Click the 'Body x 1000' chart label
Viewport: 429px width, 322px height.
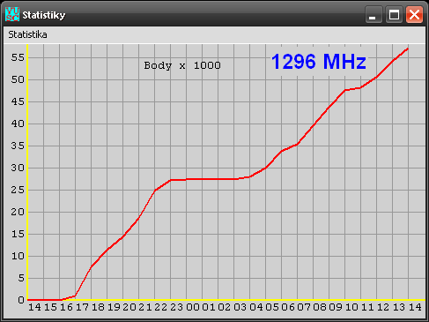click(x=182, y=65)
